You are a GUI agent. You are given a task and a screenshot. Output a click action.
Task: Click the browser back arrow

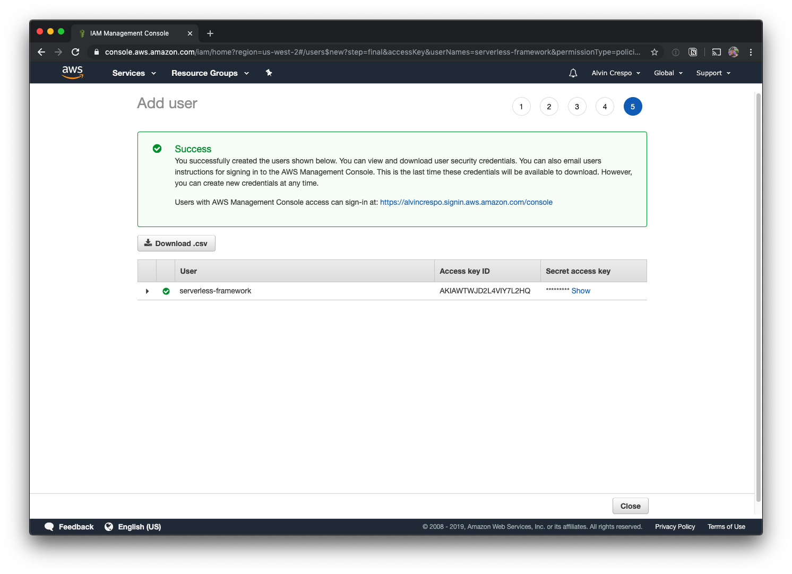tap(41, 52)
